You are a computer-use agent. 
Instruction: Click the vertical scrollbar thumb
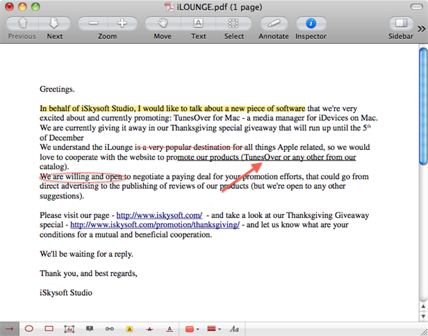click(423, 106)
